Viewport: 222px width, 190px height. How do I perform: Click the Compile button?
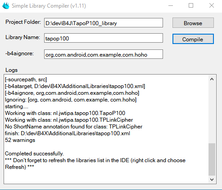(x=193, y=39)
